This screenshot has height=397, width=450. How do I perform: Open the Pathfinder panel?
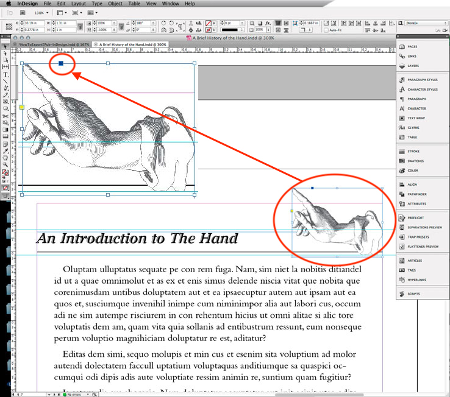coord(416,194)
